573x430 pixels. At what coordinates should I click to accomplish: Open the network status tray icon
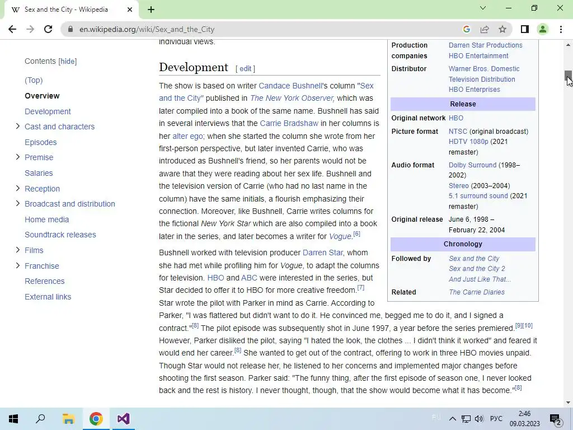click(466, 419)
